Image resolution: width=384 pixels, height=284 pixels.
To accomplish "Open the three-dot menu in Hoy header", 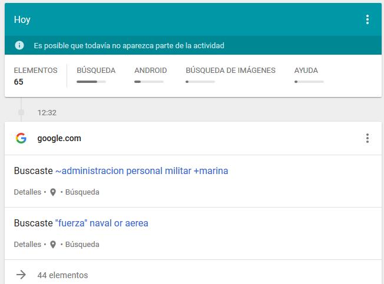I will point(368,19).
